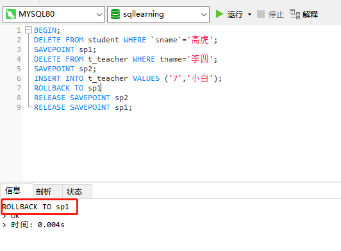Click the explain plan icon
This screenshot has width=341, height=251.
[x=295, y=14]
